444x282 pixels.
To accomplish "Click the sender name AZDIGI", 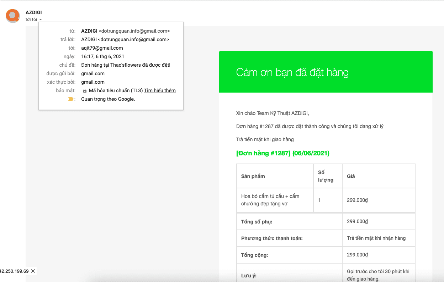I will pos(33,12).
